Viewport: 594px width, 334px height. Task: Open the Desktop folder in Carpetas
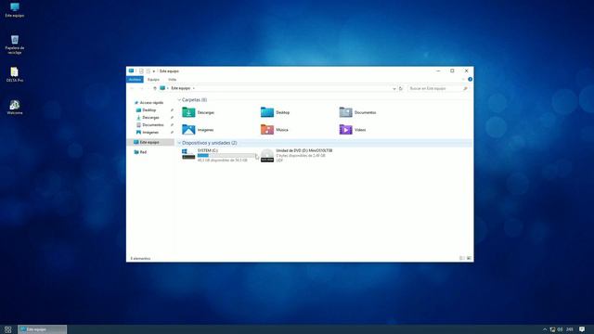click(x=276, y=112)
